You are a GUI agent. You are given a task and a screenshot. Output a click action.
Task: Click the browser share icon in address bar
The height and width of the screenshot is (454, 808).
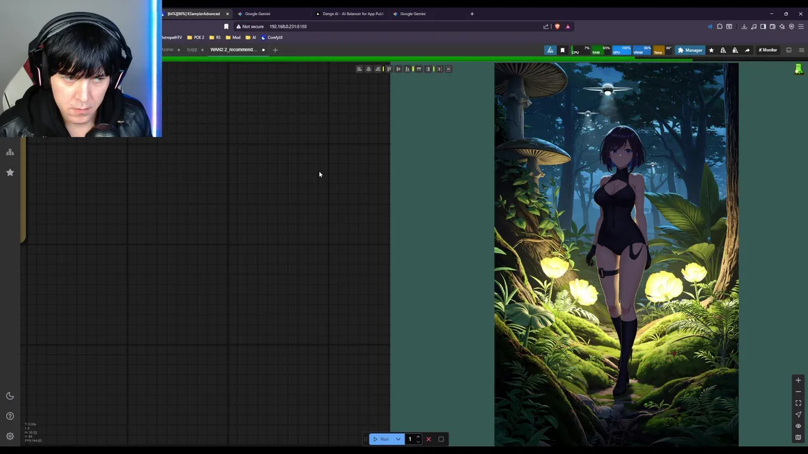(x=546, y=26)
